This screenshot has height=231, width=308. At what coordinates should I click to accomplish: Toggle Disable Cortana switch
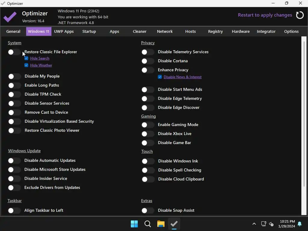tap(148, 61)
